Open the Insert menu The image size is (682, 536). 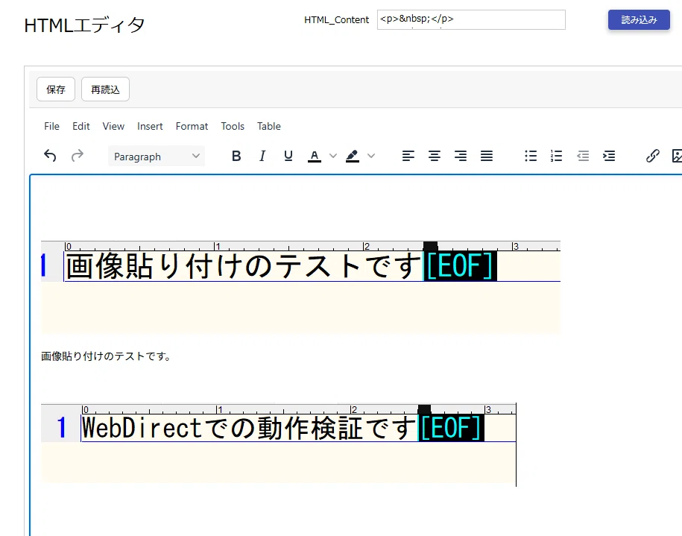coord(150,126)
